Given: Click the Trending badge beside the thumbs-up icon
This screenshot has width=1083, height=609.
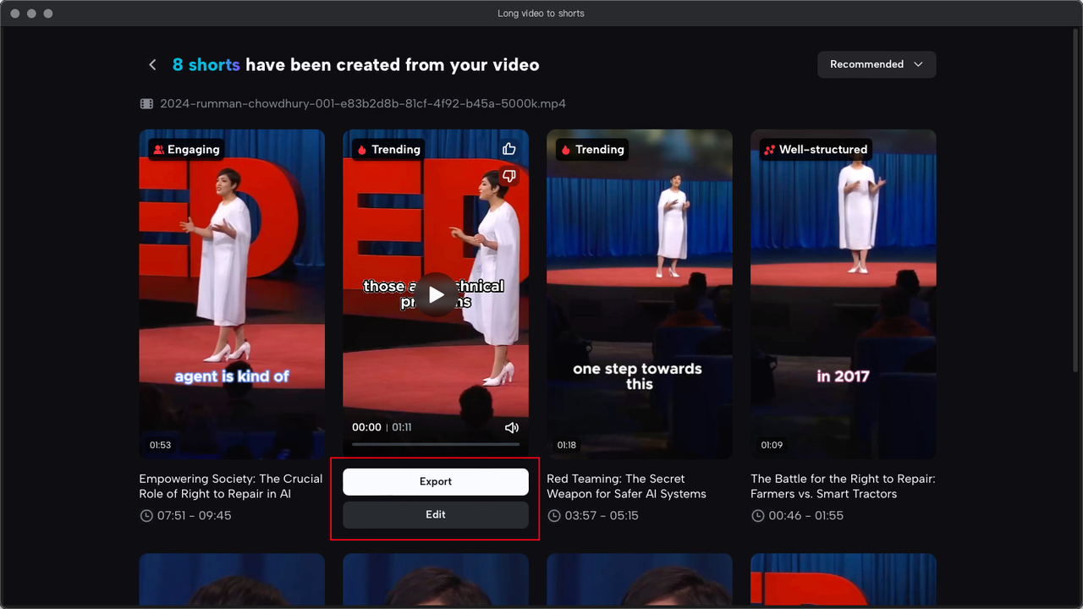Looking at the screenshot, I should [389, 150].
